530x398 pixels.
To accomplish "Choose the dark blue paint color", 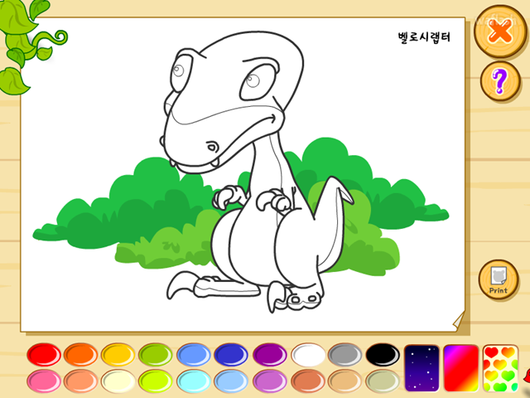I will pyautogui.click(x=231, y=355).
